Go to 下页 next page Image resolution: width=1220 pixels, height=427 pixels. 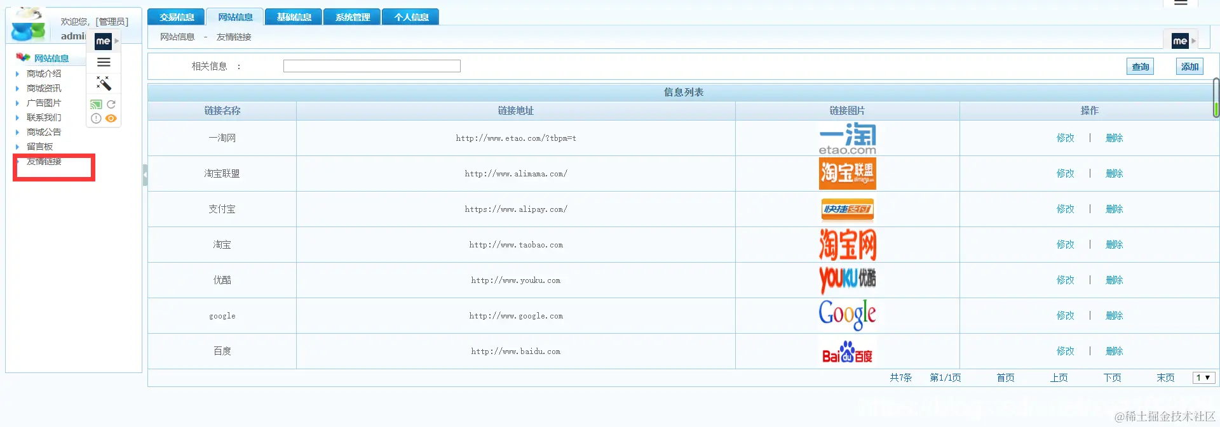pyautogui.click(x=1112, y=378)
